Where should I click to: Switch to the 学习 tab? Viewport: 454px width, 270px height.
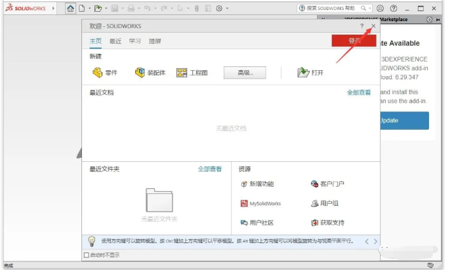click(x=135, y=41)
